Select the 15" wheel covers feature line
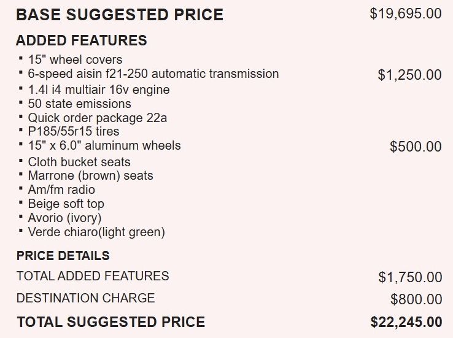Image resolution: width=453 pixels, height=338 pixels. click(75, 60)
